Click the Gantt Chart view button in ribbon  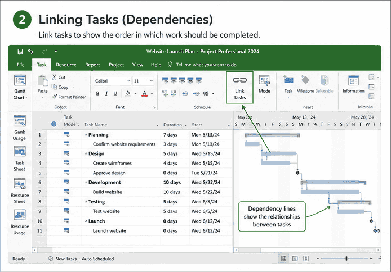[20, 87]
